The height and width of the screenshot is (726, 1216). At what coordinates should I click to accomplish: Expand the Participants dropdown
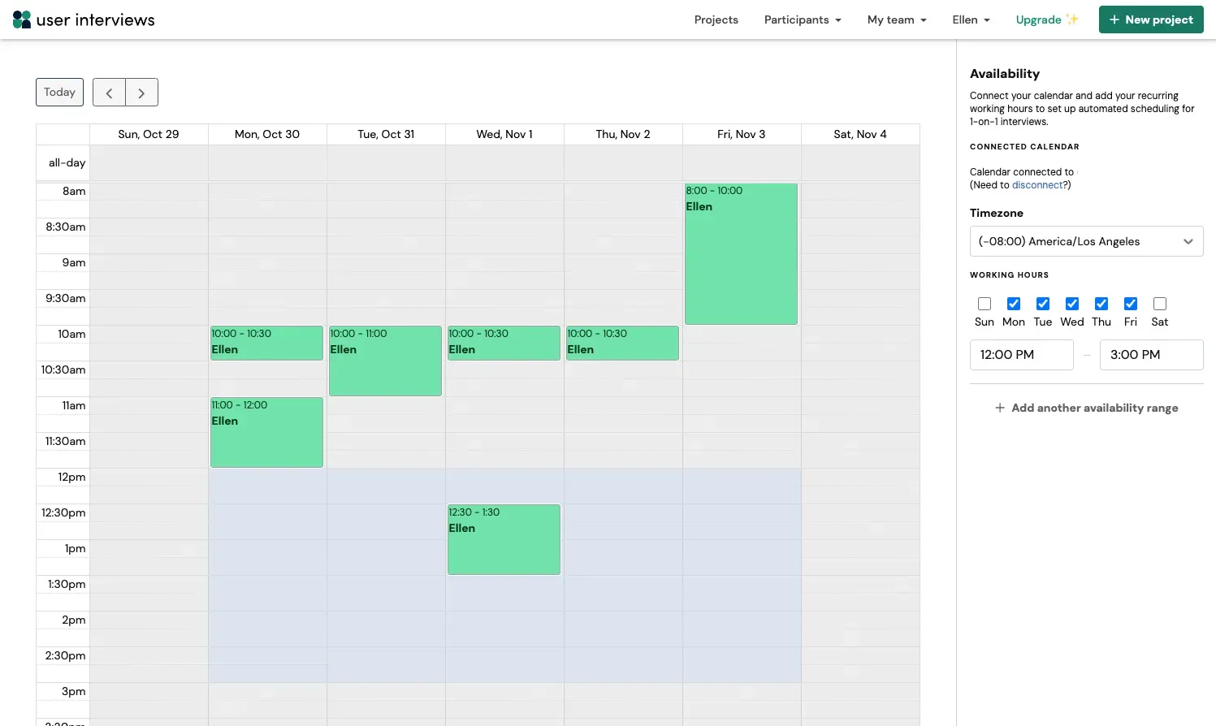(x=803, y=19)
